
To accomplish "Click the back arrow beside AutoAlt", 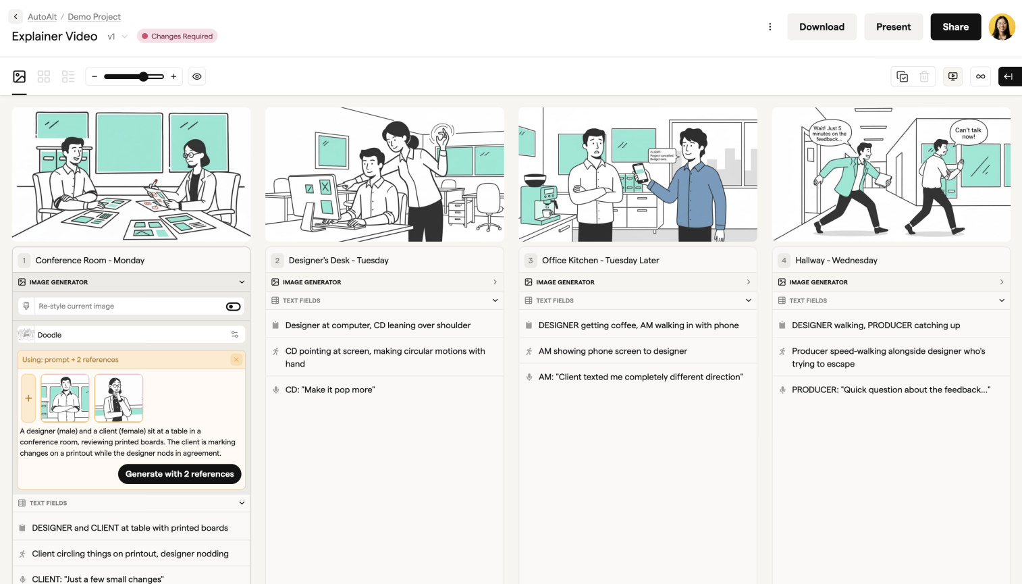I will 15,16.
